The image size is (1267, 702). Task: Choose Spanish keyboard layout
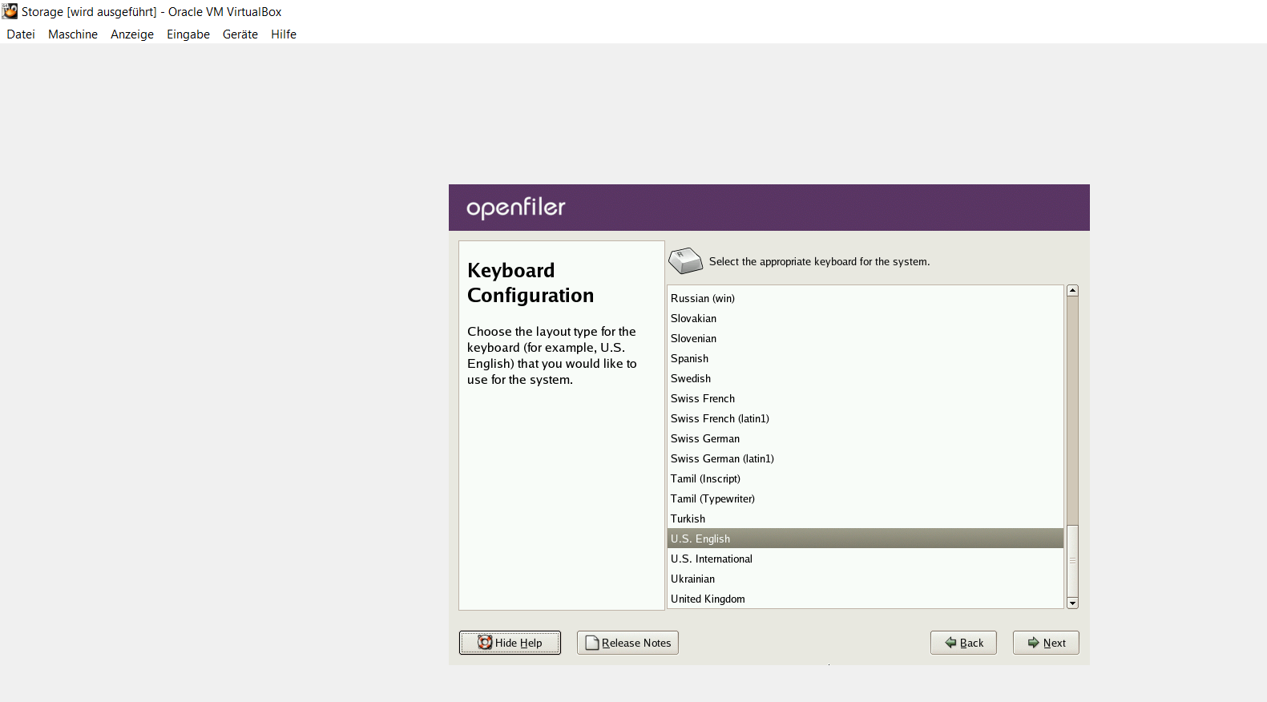pos(866,358)
